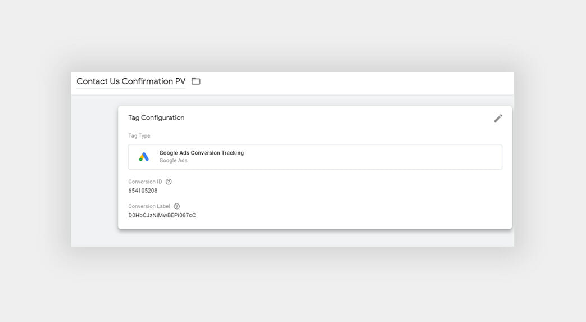Rename the tag title Contact Us Confirmation PV
The width and height of the screenshot is (586, 322).
pyautogui.click(x=131, y=81)
